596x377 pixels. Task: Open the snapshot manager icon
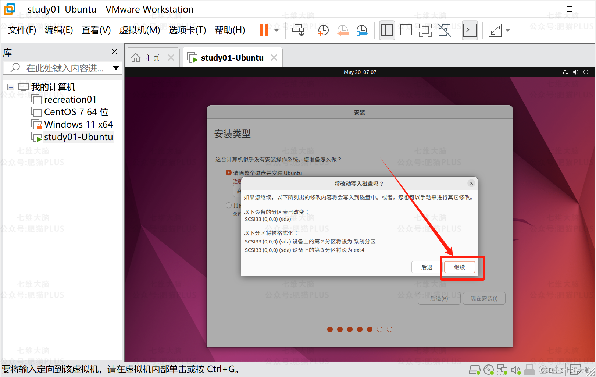362,30
